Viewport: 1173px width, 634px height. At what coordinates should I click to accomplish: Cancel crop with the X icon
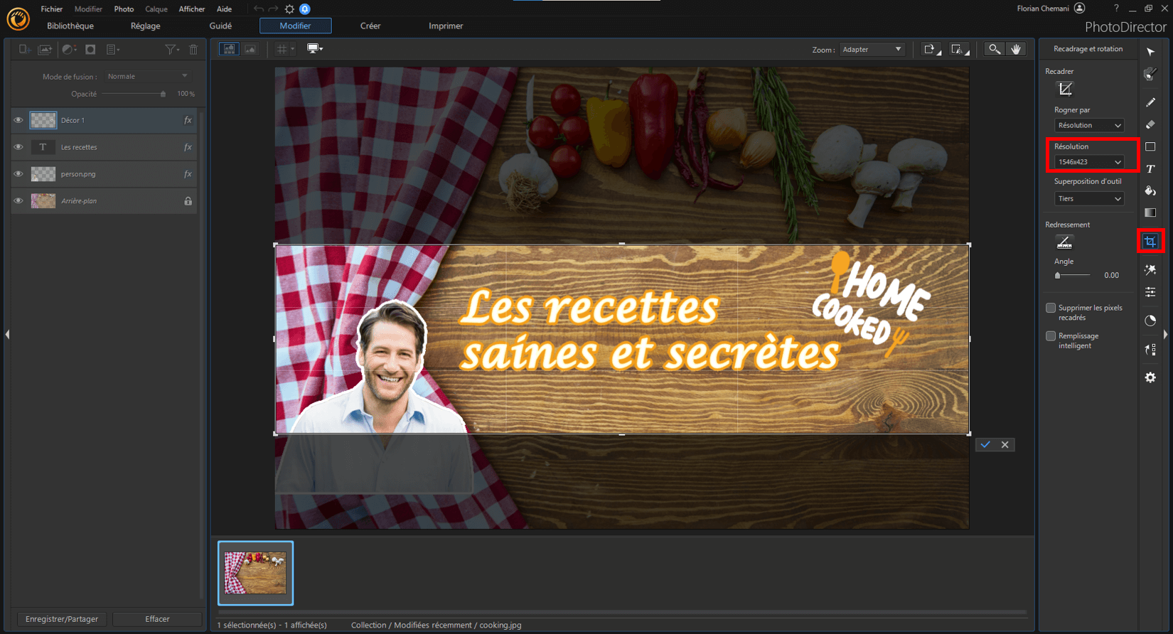pos(1005,445)
